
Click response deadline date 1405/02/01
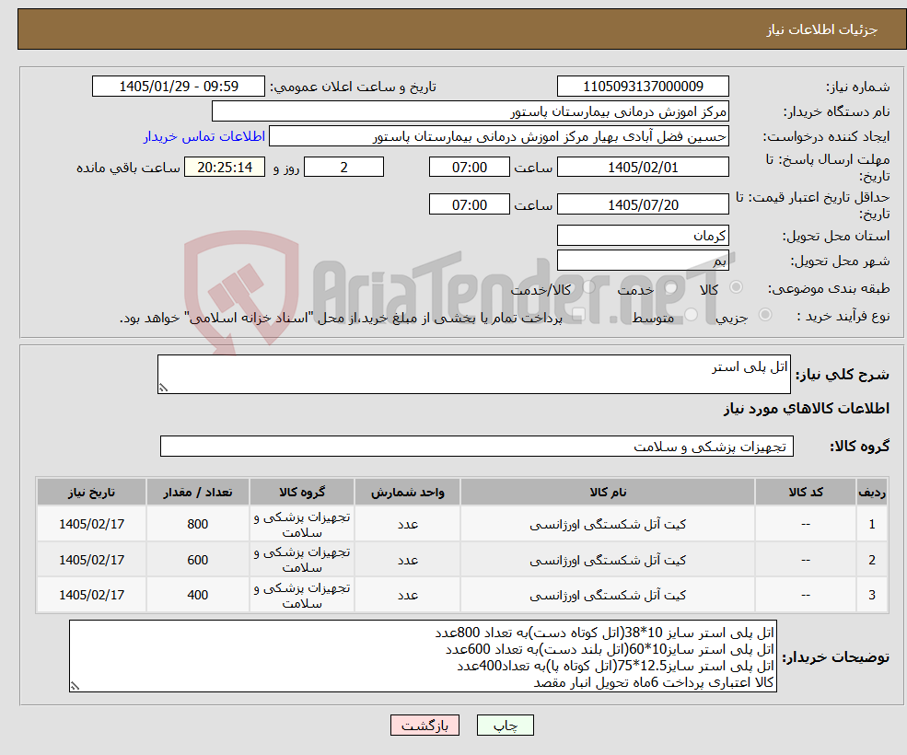coord(643,168)
